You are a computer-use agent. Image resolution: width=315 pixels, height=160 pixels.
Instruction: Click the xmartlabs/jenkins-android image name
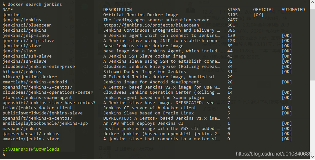(35, 82)
